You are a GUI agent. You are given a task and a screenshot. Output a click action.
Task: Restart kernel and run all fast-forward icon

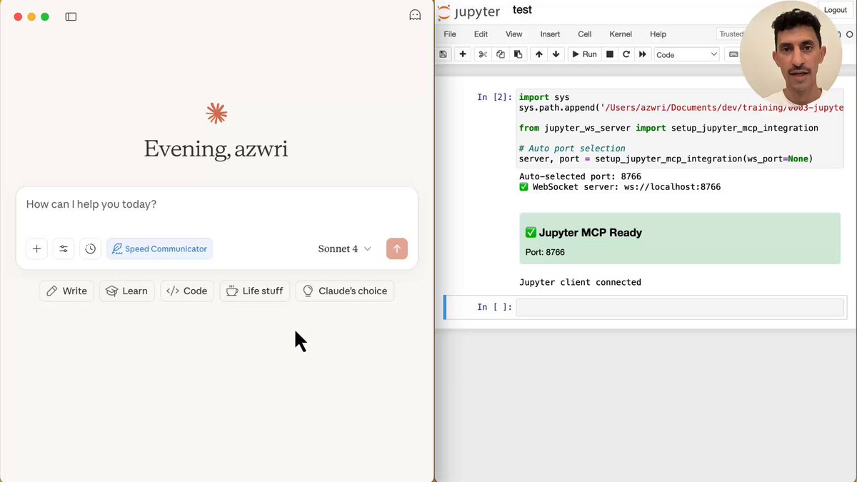pyautogui.click(x=643, y=54)
